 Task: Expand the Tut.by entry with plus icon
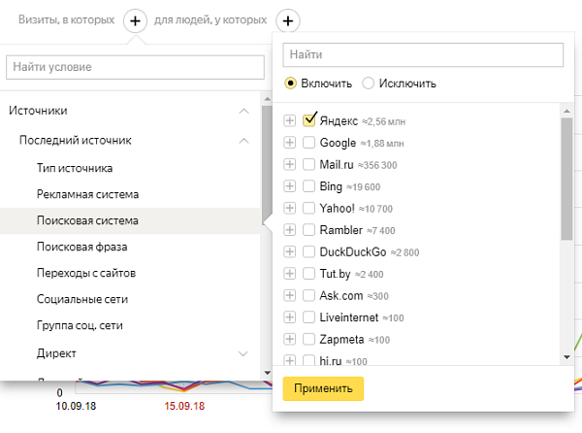point(289,274)
